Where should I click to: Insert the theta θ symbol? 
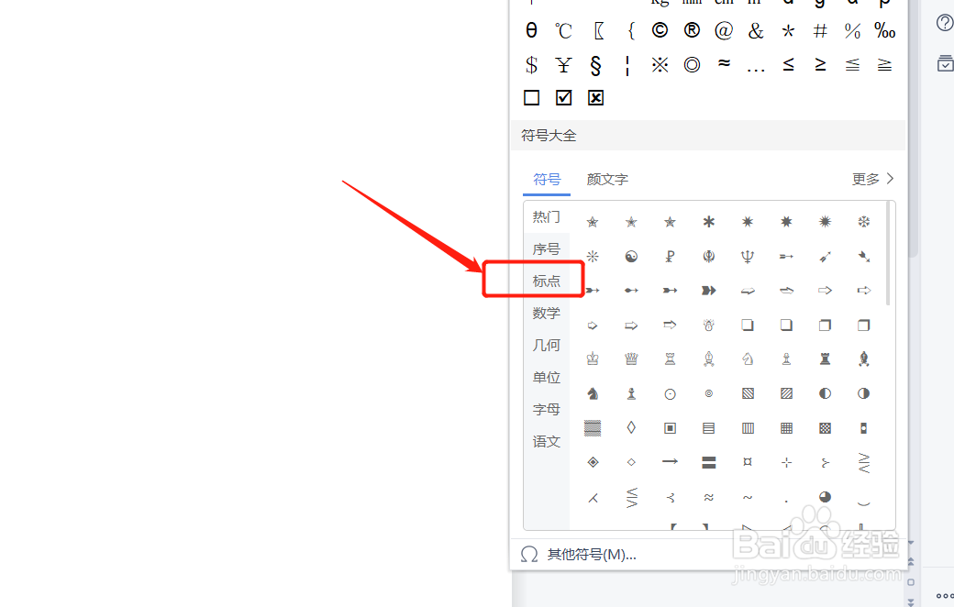(531, 30)
